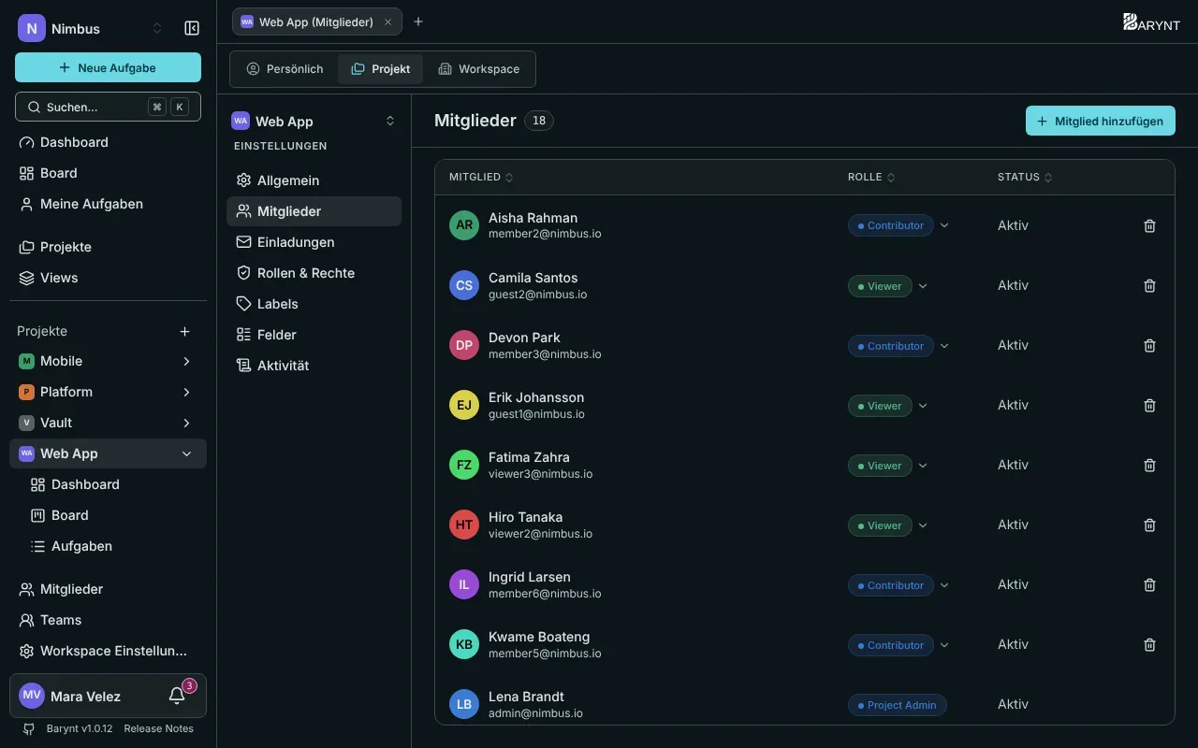The height and width of the screenshot is (748, 1198).
Task: Change role dropdown for Ingrid Larsen
Action: pos(944,585)
